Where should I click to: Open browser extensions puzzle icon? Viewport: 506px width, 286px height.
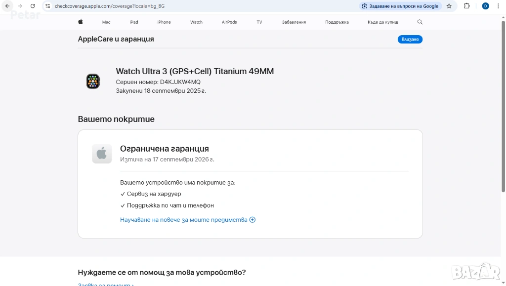[x=466, y=6]
